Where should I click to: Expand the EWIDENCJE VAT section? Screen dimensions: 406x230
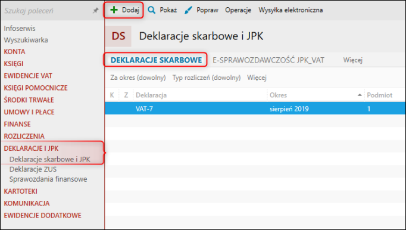[x=28, y=76]
